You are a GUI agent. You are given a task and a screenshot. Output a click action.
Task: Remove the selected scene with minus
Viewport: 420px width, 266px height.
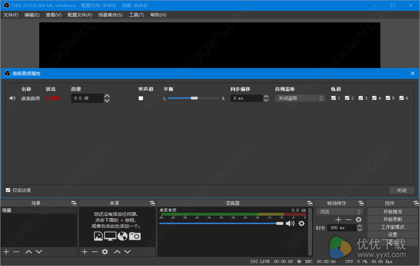(x=16, y=252)
